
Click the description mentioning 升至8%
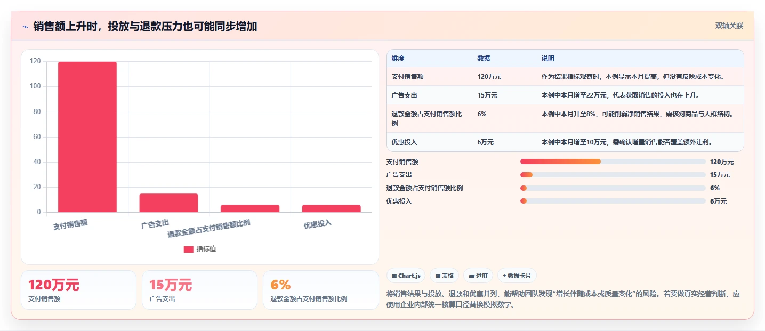[x=637, y=114]
